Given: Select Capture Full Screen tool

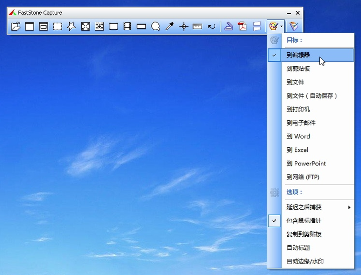Looking at the screenshot, I should tap(85, 26).
